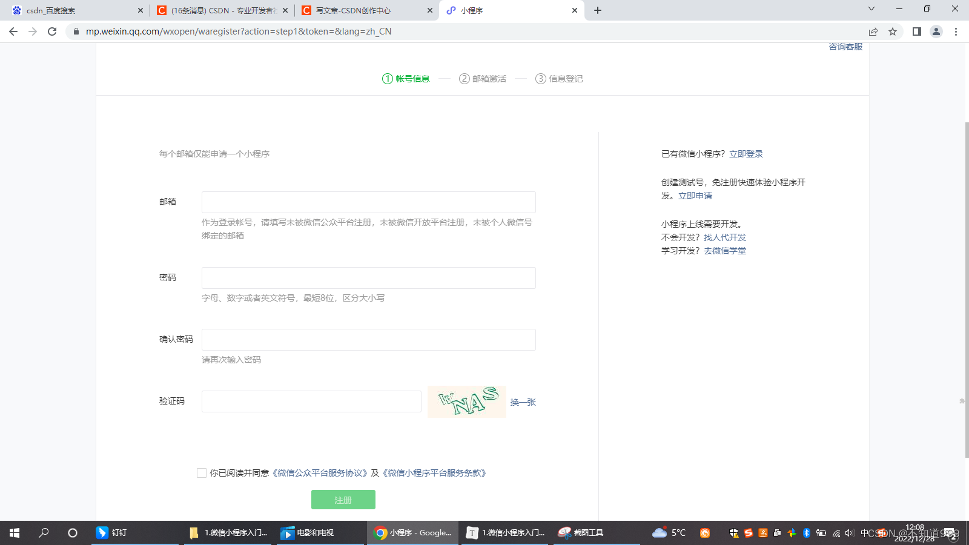Click the browser forward arrow
Image resolution: width=969 pixels, height=545 pixels.
[x=33, y=31]
